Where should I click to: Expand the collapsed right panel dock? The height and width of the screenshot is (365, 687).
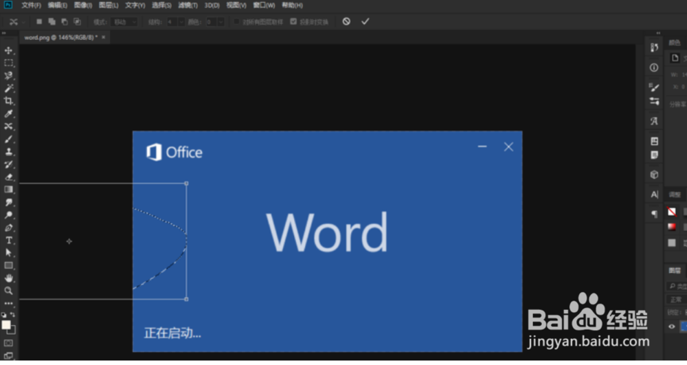(658, 33)
